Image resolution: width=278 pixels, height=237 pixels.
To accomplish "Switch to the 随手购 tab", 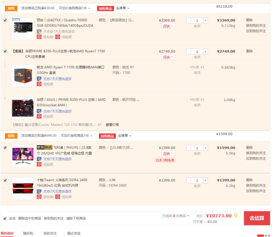I will point(28,233).
